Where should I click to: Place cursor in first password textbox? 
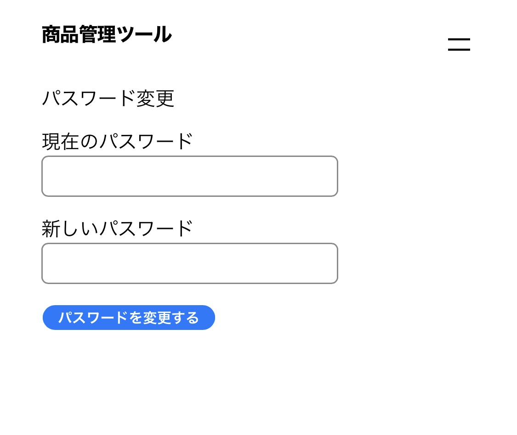(189, 176)
